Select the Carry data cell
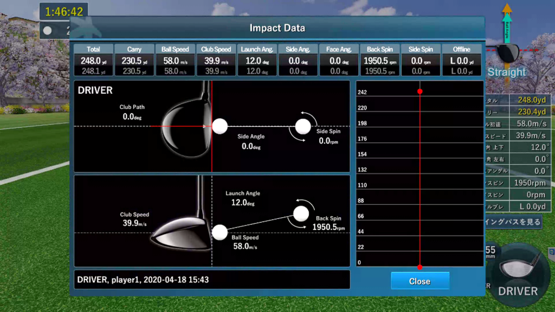The image size is (555, 312). point(134,60)
